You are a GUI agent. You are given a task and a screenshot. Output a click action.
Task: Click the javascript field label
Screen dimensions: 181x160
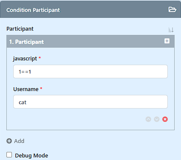25,59
